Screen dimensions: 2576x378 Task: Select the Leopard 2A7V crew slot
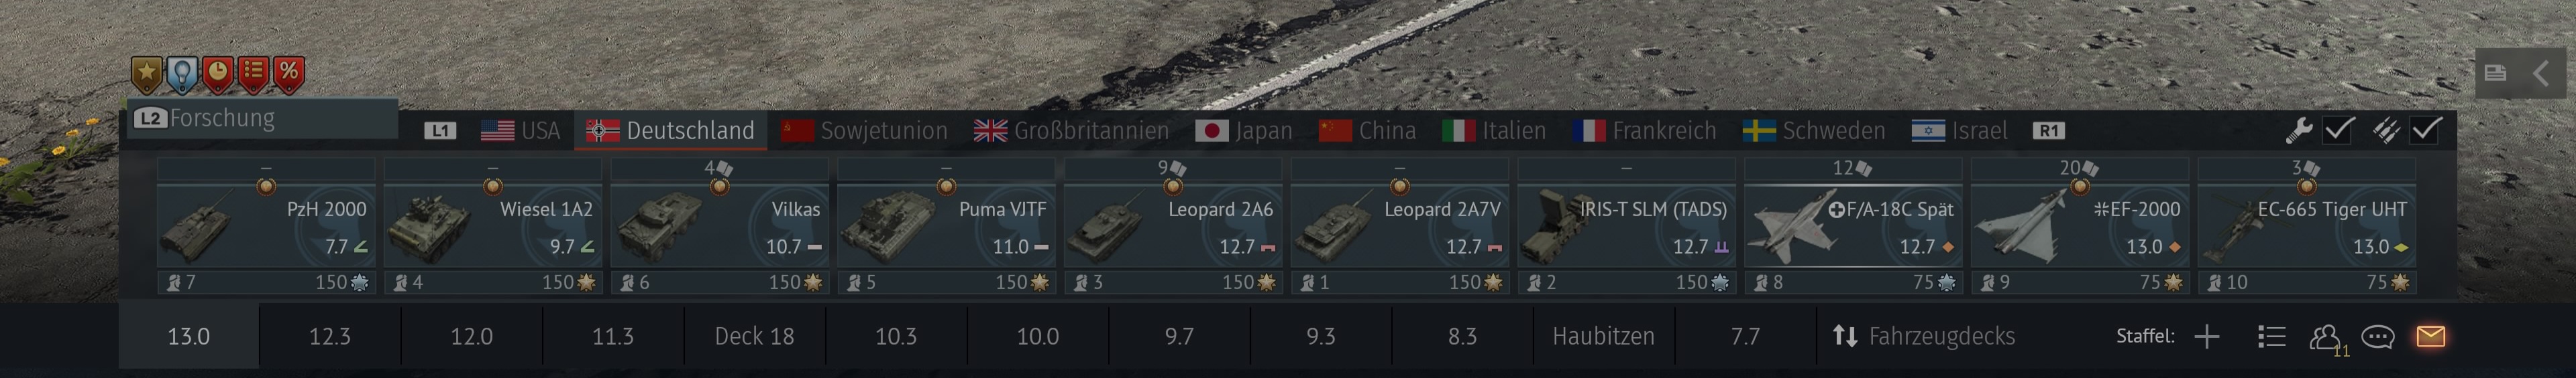(x=1399, y=226)
